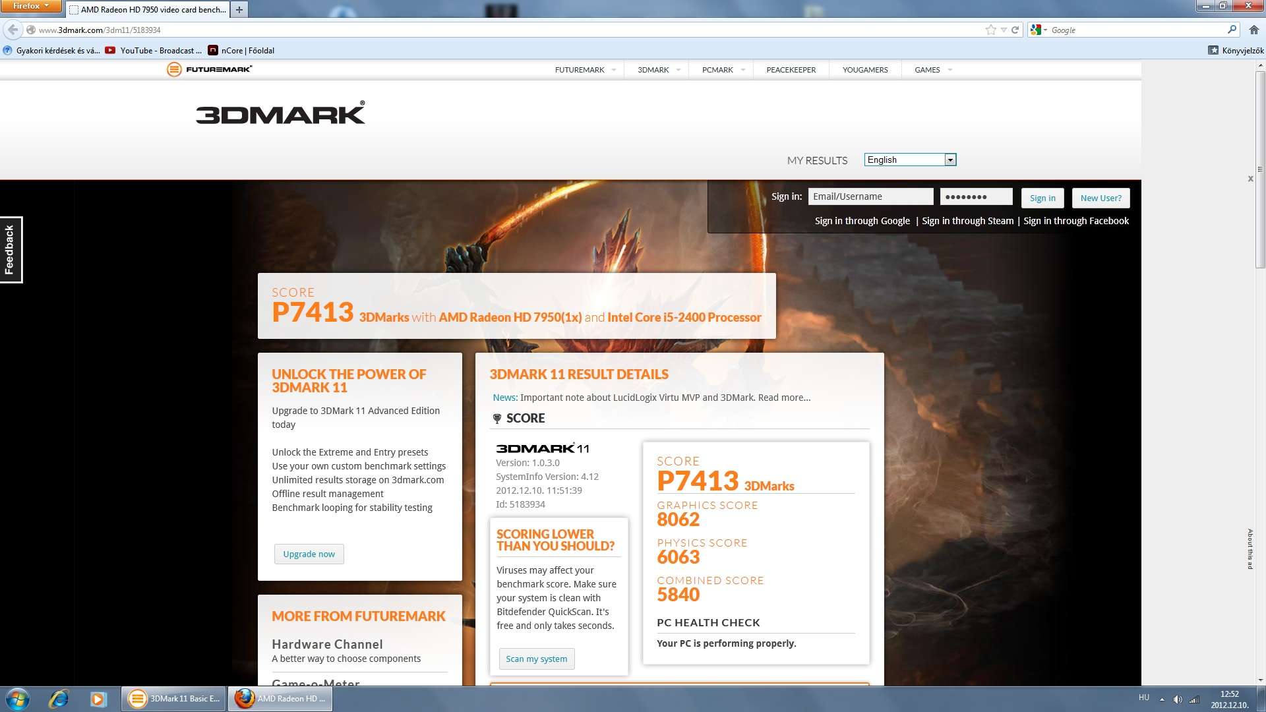Open the News link in result details
Image resolution: width=1266 pixels, height=712 pixels.
point(504,398)
